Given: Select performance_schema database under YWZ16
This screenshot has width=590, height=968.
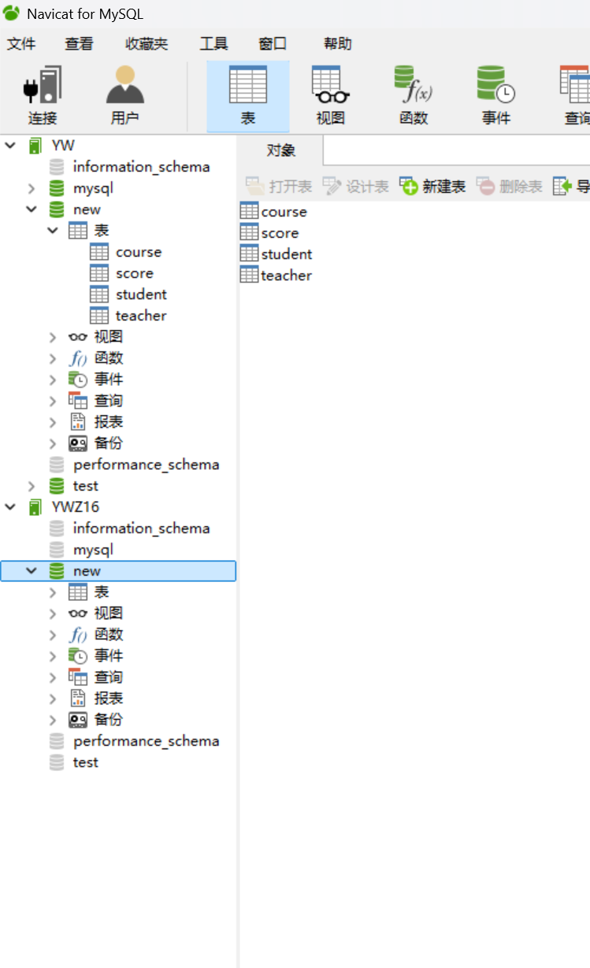Looking at the screenshot, I should click(146, 741).
